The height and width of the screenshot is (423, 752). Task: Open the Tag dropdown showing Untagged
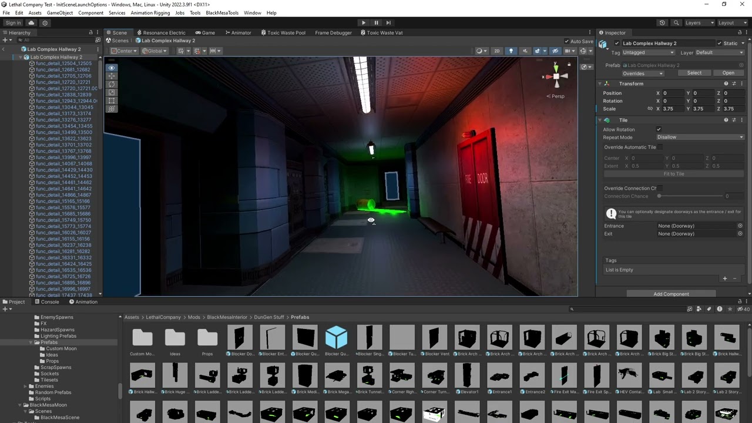click(647, 53)
